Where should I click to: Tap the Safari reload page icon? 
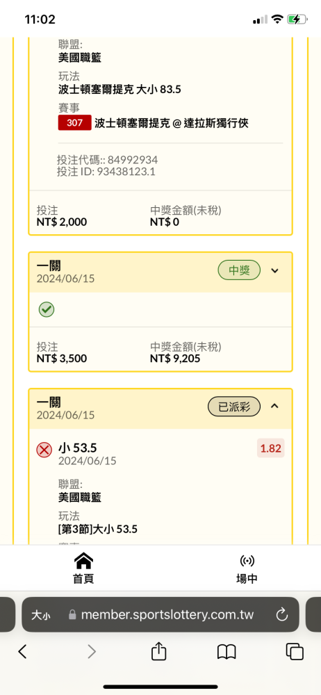pos(282,615)
